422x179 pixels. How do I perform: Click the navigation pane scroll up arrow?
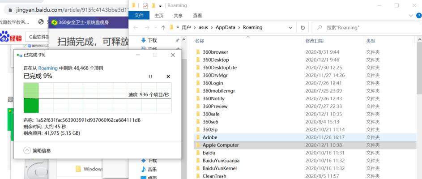click(184, 40)
